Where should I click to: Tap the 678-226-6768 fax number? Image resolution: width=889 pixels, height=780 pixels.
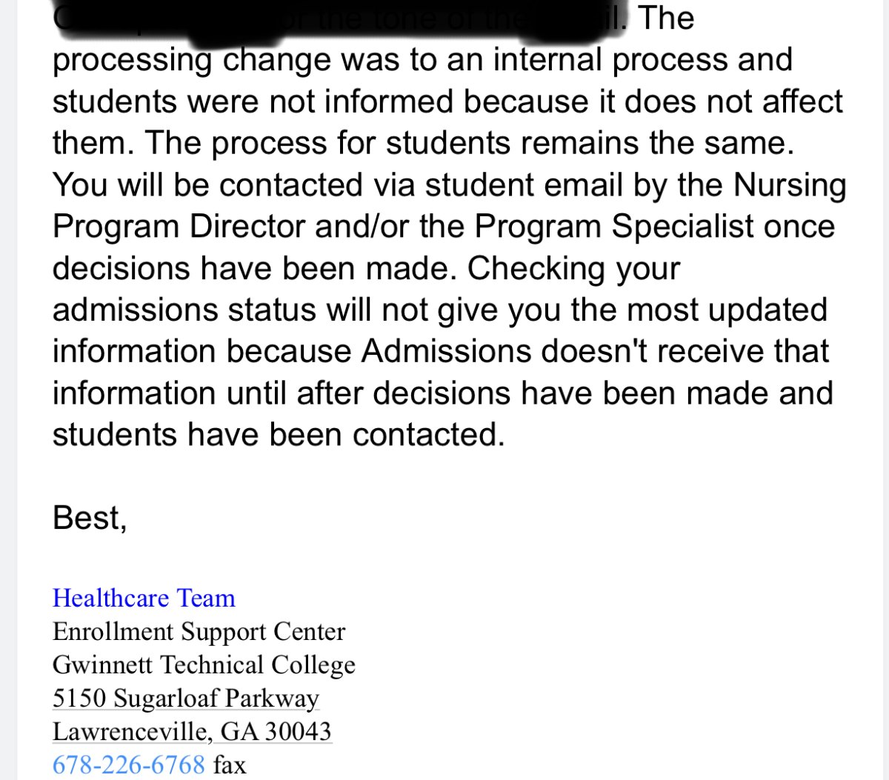[x=128, y=764]
